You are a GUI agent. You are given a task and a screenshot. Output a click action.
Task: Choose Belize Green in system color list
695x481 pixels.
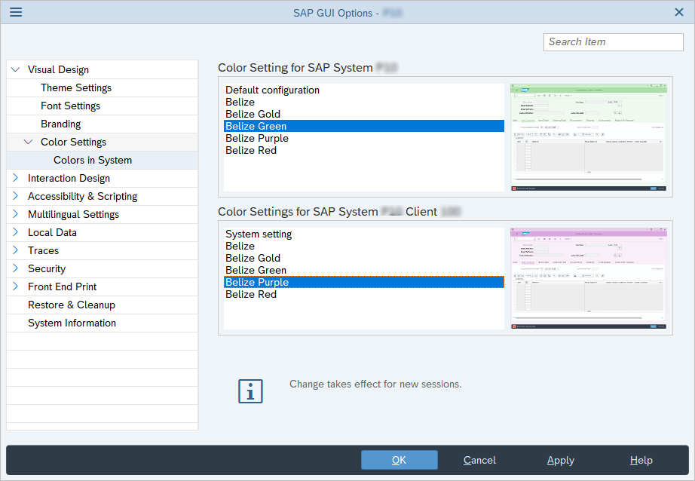tap(364, 126)
